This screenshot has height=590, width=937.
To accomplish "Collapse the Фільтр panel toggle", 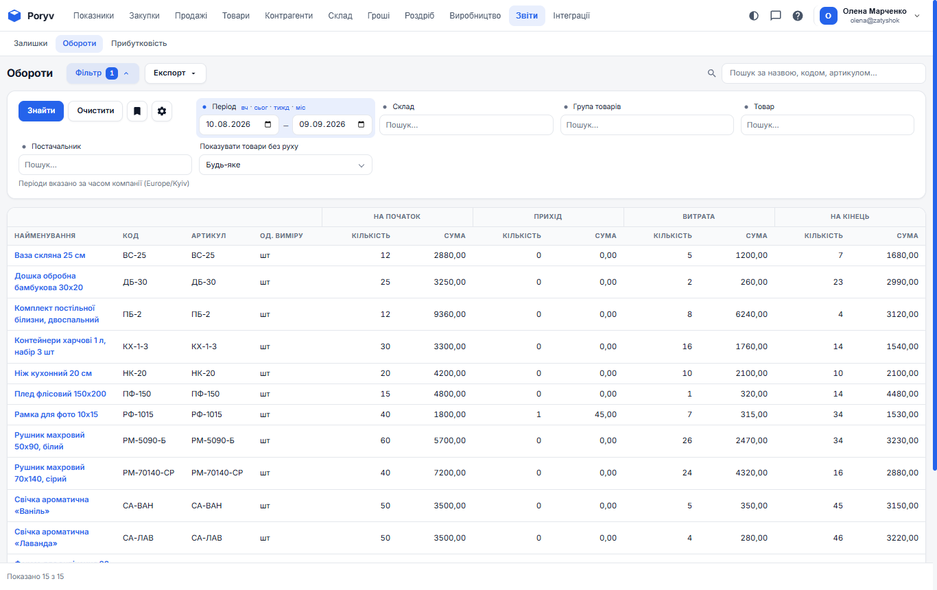I will [x=103, y=73].
